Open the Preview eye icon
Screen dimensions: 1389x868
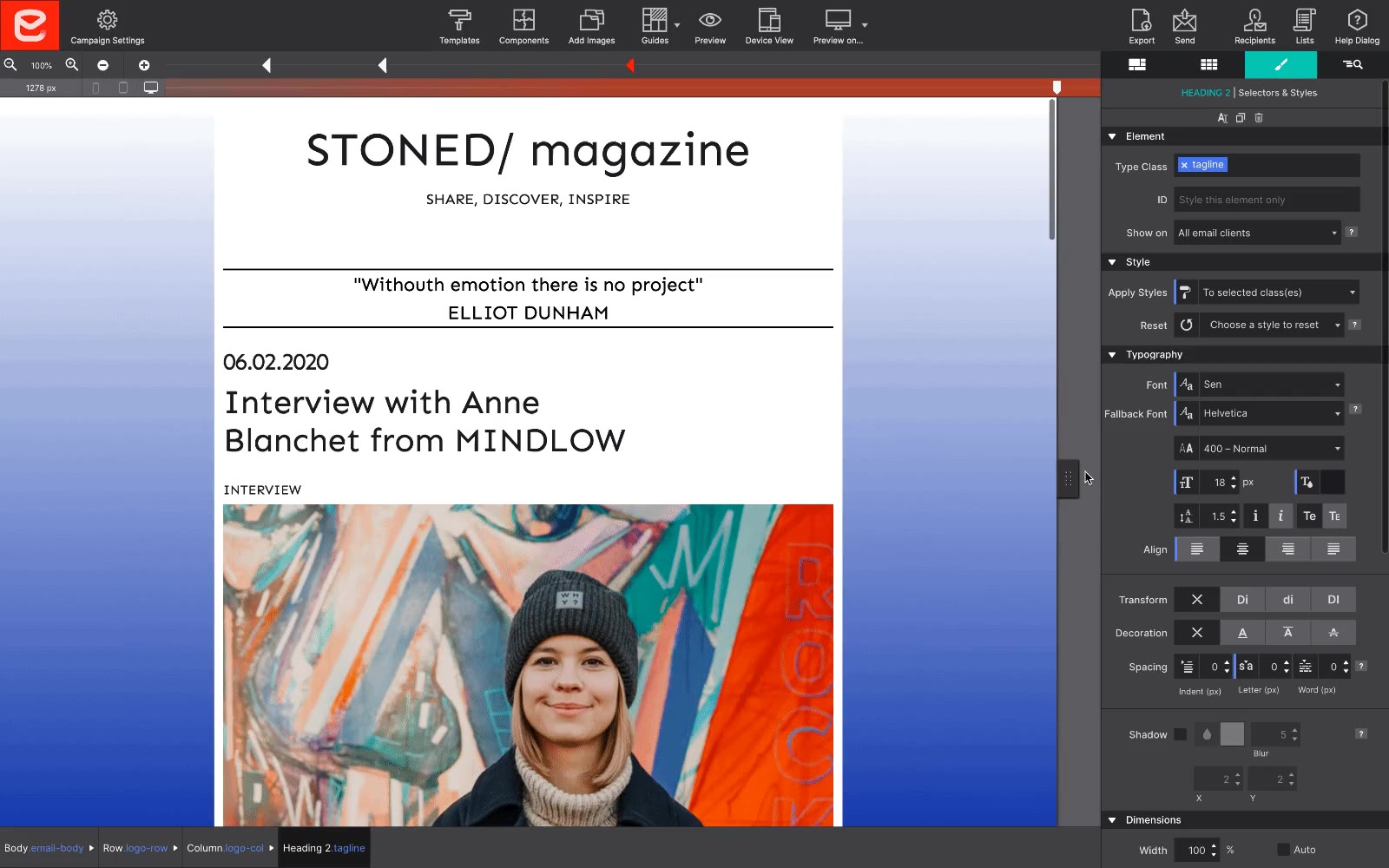[709, 26]
